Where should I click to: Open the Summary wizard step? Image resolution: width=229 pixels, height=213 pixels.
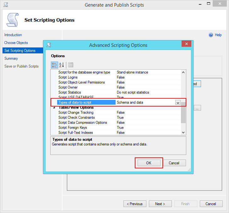pos(11,58)
